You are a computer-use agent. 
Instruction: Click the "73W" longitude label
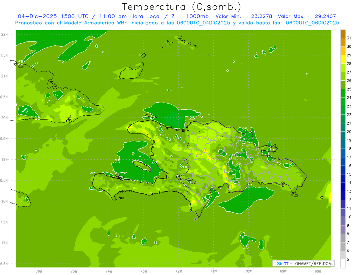(x=144, y=271)
